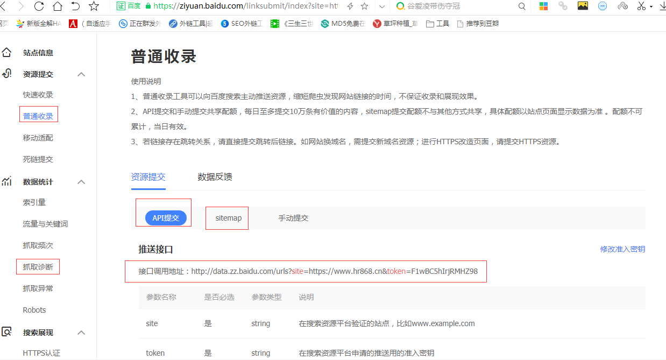Click the scissors screenshot tool icon

pos(641,6)
